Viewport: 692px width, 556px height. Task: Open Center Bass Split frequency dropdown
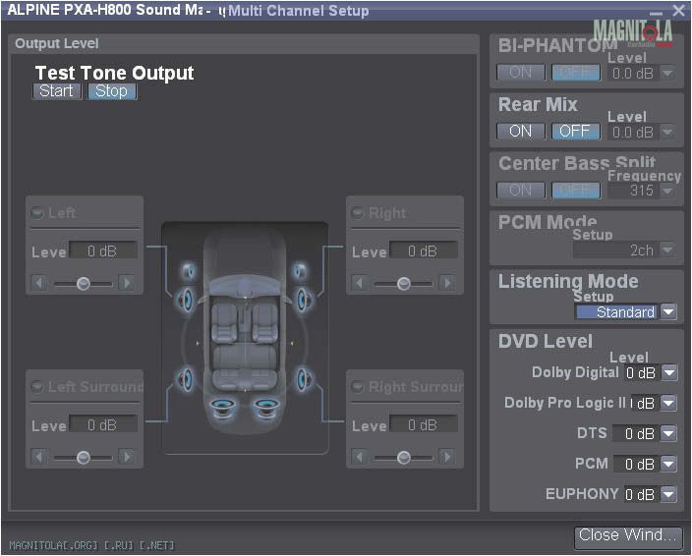click(668, 191)
